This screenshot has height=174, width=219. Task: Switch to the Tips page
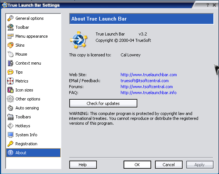33,72
